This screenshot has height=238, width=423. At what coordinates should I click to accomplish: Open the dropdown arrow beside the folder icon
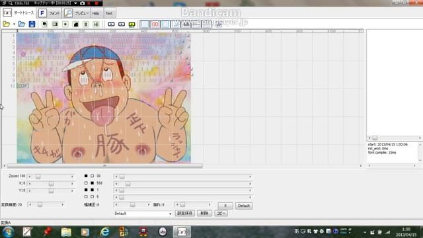pyautogui.click(x=14, y=24)
